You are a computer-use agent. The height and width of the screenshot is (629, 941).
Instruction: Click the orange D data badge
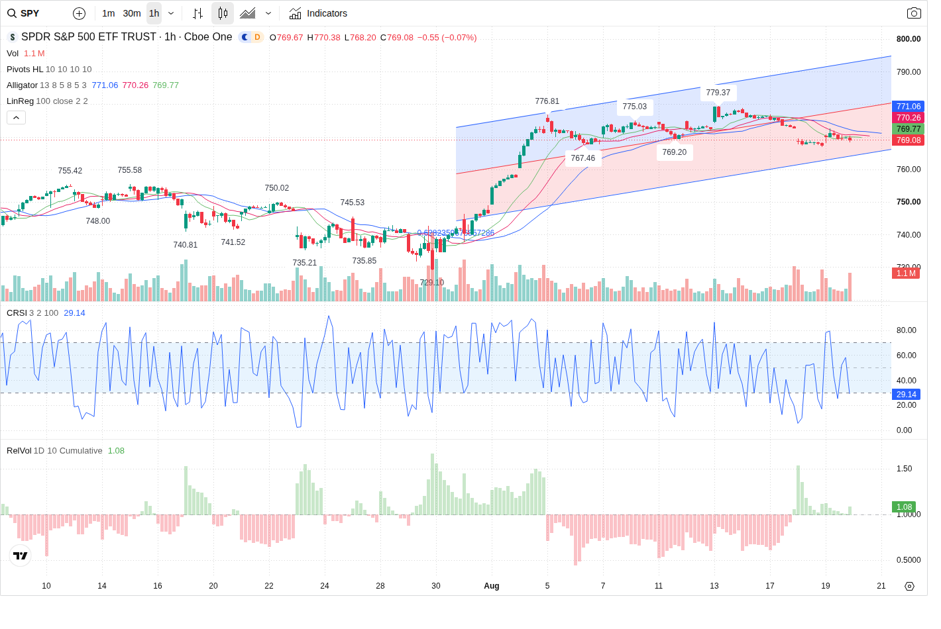(x=257, y=37)
